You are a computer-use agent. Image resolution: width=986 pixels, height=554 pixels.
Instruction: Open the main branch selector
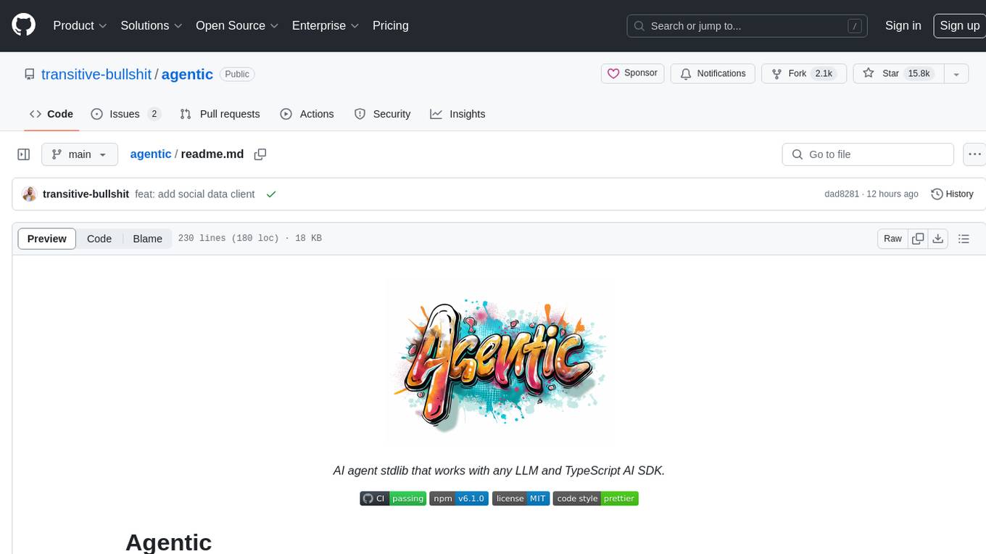(80, 154)
